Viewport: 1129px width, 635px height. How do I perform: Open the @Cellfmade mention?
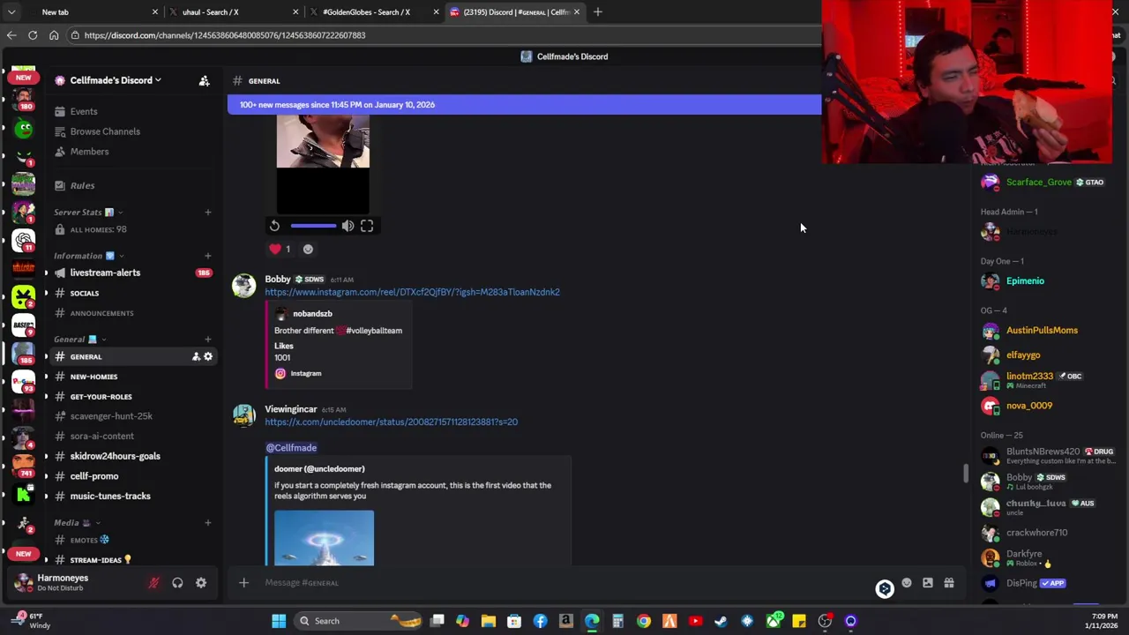coord(291,447)
